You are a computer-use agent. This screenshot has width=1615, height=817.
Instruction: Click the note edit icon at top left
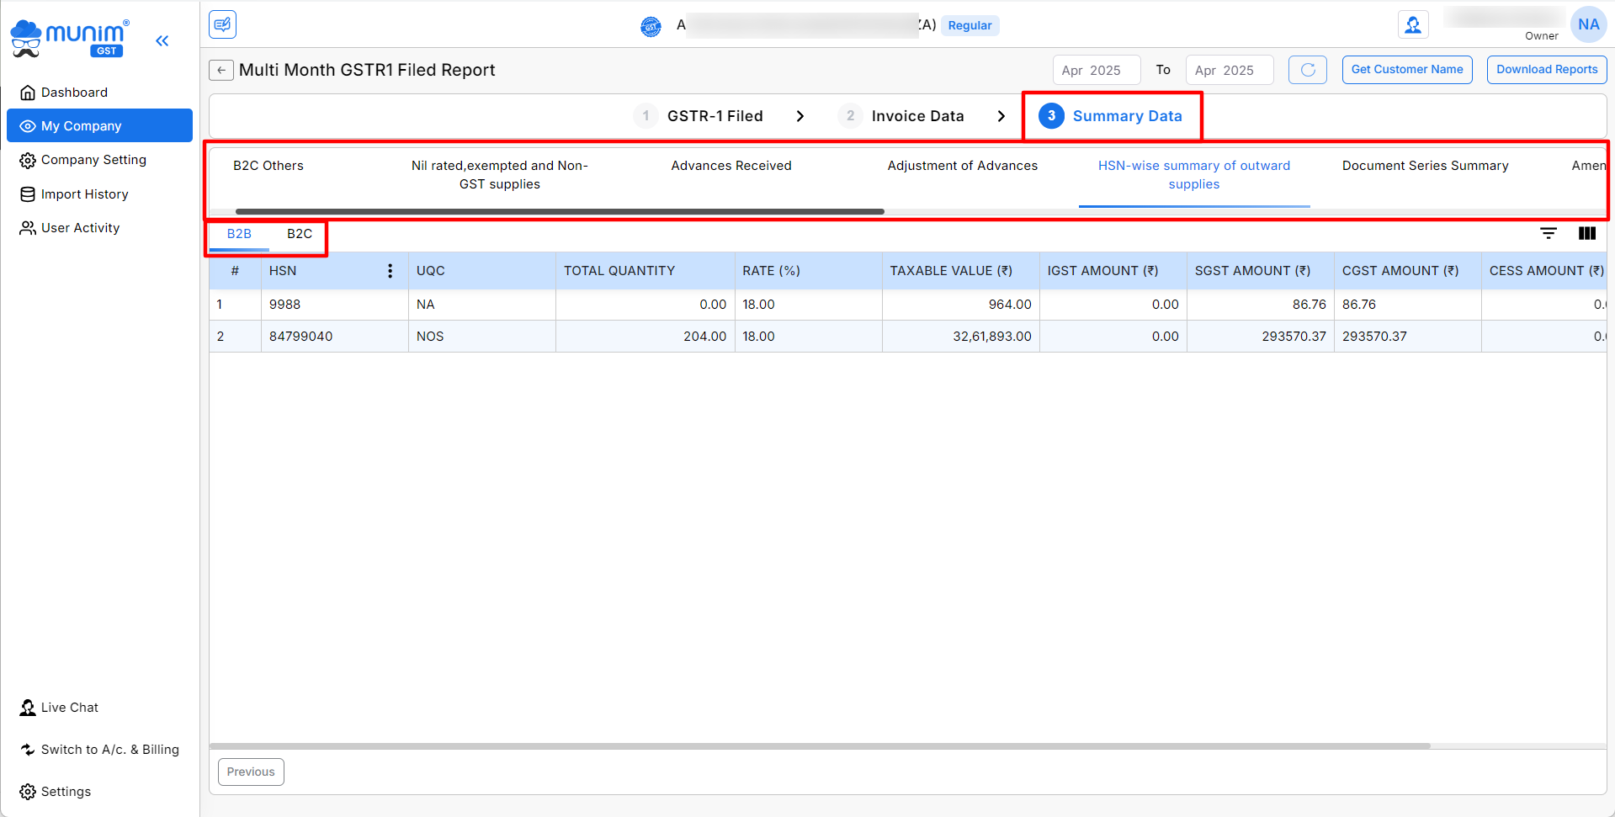[223, 24]
